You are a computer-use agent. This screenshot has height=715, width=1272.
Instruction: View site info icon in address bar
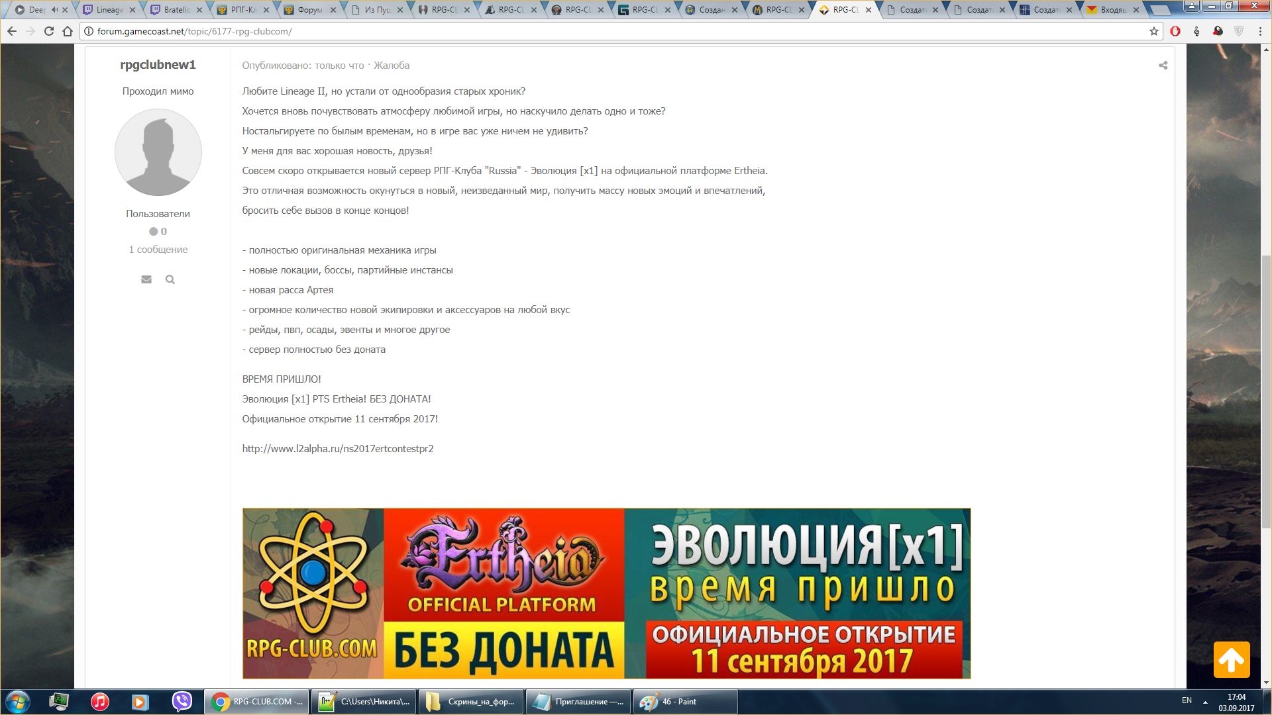click(x=89, y=31)
